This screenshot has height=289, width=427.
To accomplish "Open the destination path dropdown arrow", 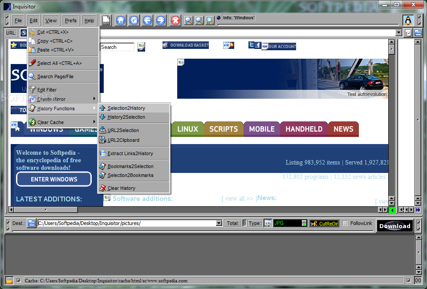I will [219, 223].
